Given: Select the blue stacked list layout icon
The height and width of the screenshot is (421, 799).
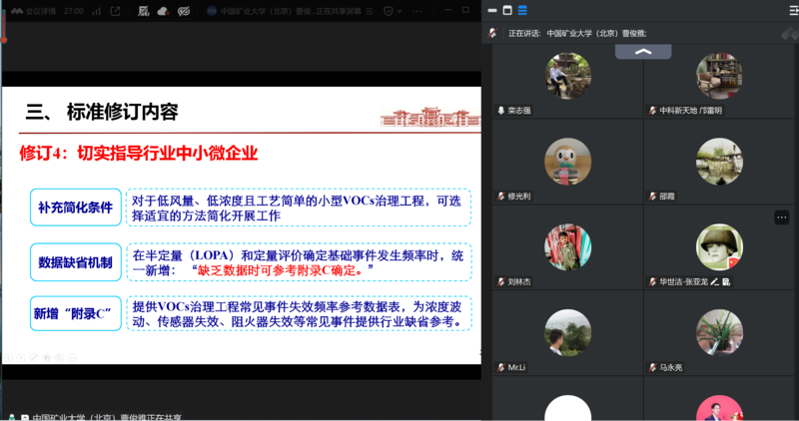Looking at the screenshot, I should coord(522,10).
